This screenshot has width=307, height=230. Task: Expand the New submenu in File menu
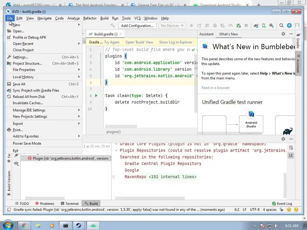pos(44,25)
